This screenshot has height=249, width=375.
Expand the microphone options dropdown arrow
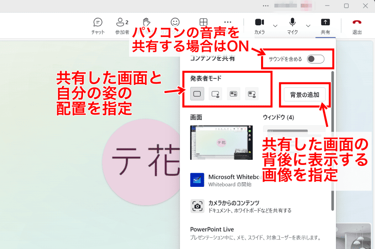click(308, 25)
